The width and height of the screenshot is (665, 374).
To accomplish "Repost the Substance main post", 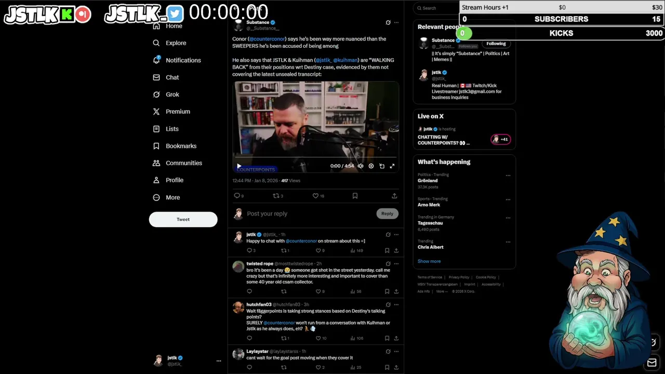I will 276,196.
